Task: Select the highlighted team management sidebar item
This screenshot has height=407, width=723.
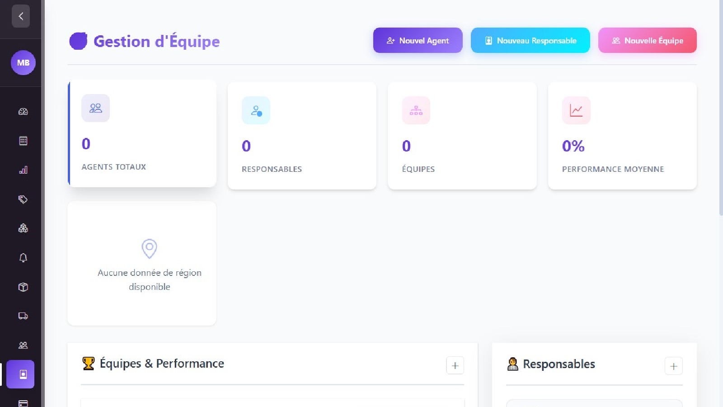Action: [21, 374]
